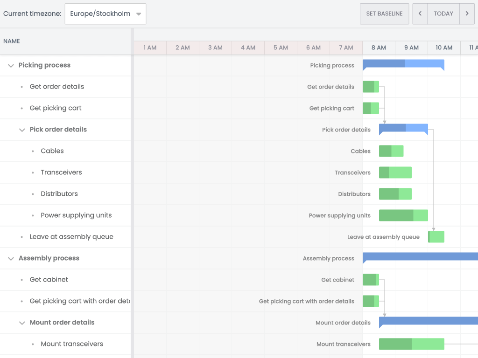Click the 1 AM timeline header cell

click(x=150, y=48)
